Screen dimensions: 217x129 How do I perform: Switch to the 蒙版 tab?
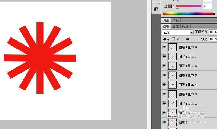click(x=175, y=20)
